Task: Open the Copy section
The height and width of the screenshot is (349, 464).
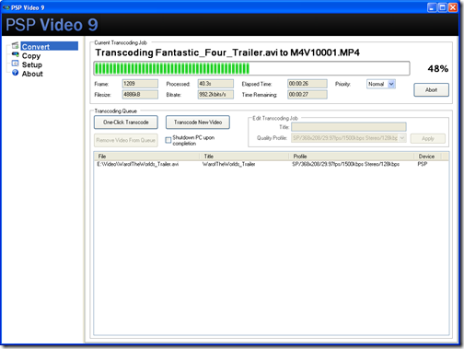Action: pos(31,56)
